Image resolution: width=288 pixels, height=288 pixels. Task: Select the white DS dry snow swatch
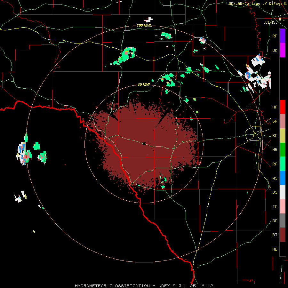click(283, 192)
